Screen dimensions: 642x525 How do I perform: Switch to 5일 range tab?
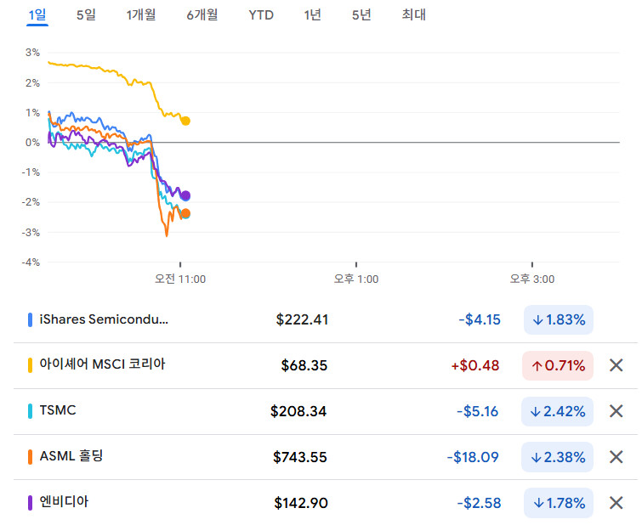(86, 14)
